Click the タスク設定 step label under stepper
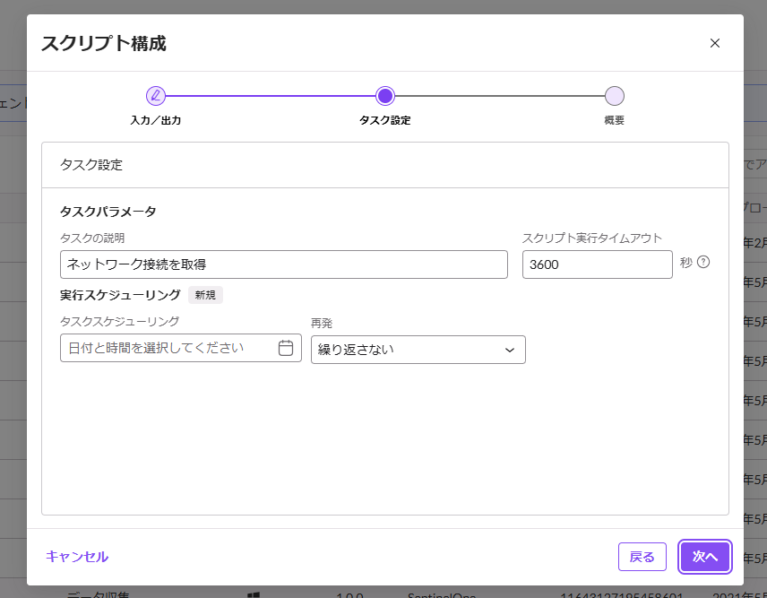Screen dimensions: 767x598 (x=385, y=120)
